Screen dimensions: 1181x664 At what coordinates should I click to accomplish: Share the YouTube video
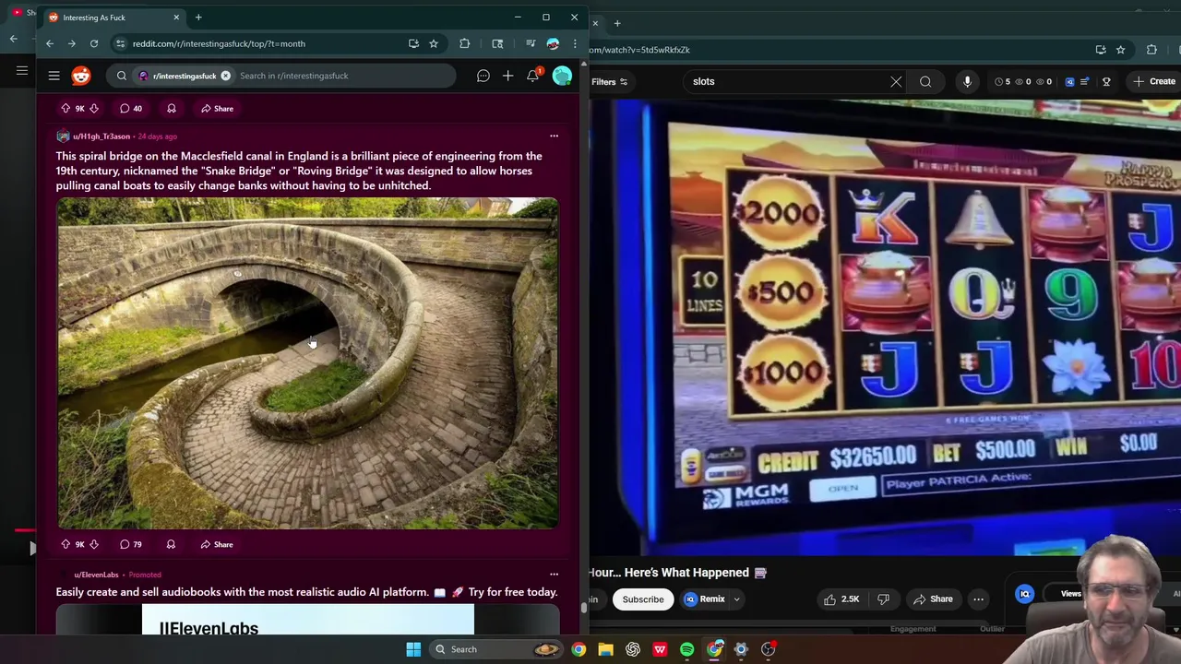click(933, 599)
